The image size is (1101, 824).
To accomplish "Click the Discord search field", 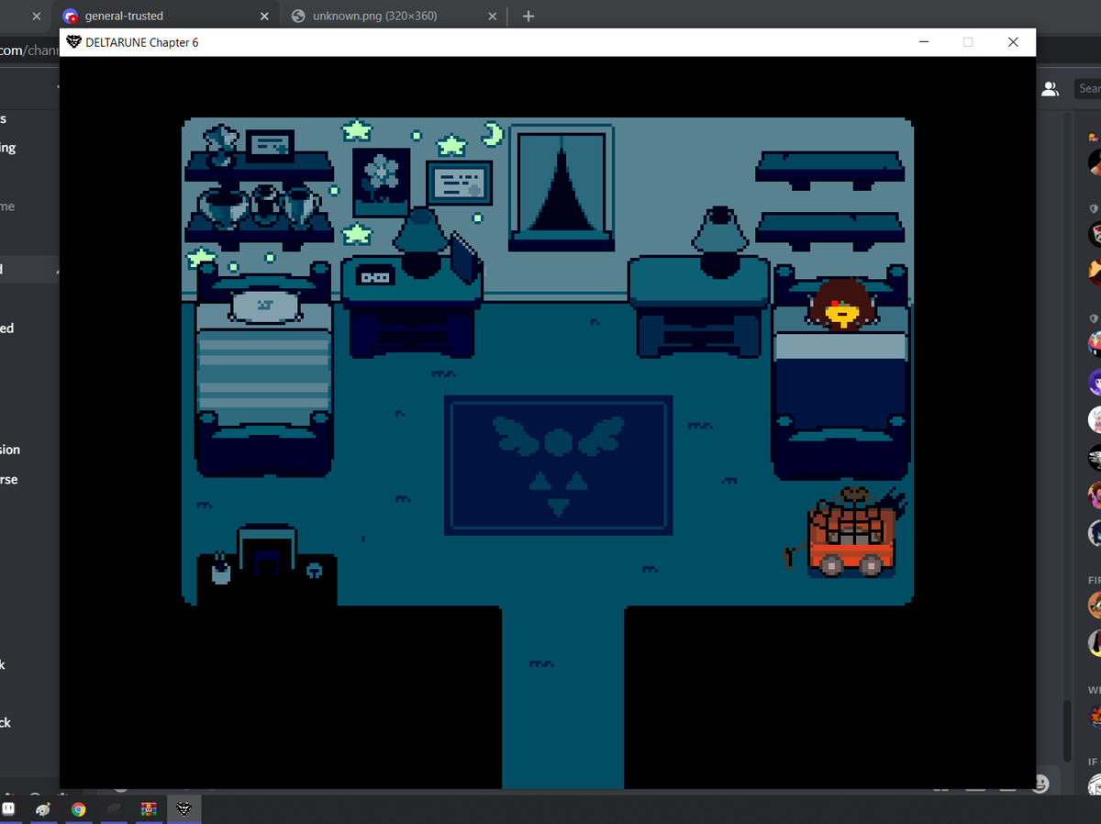I will coord(1087,88).
